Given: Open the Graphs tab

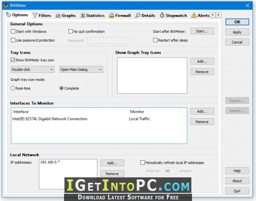Looking at the screenshot, I should pyautogui.click(x=66, y=15).
